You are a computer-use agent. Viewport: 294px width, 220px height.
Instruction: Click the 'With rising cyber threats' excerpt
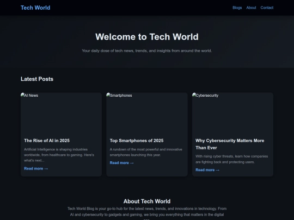(x=232, y=159)
